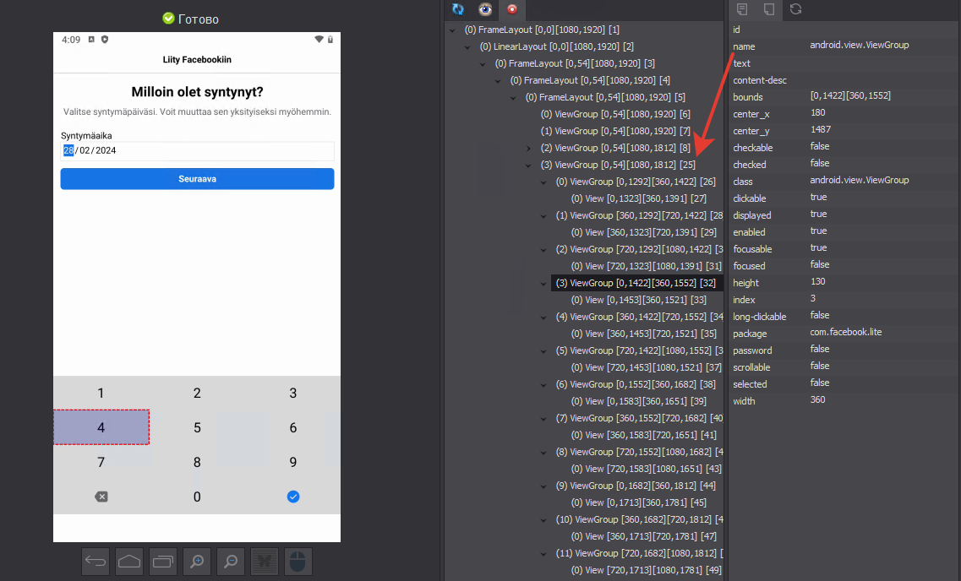Click the first document icon above properties panel
Screen dimensions: 961x581
tap(741, 9)
